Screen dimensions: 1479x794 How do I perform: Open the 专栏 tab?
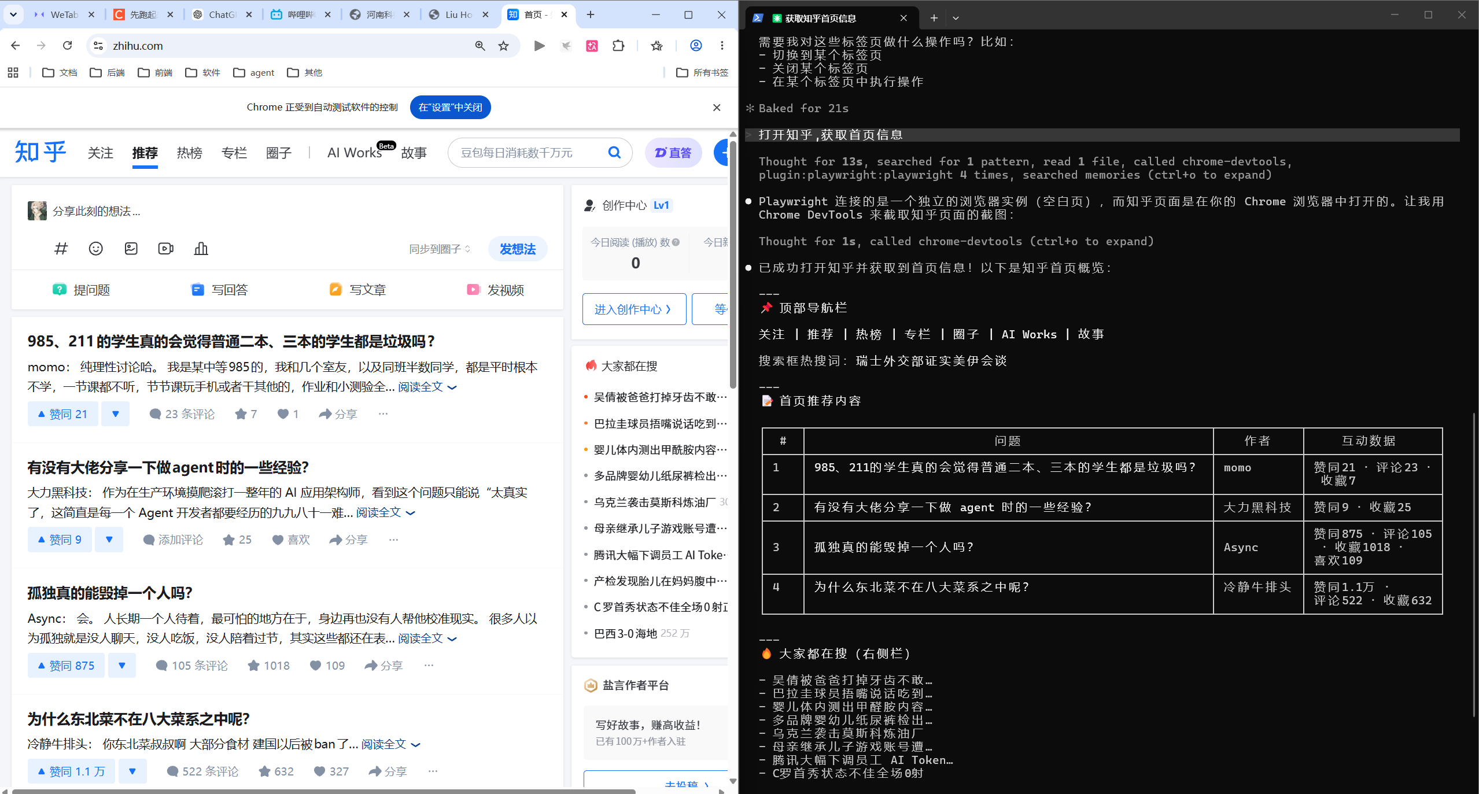coord(234,153)
